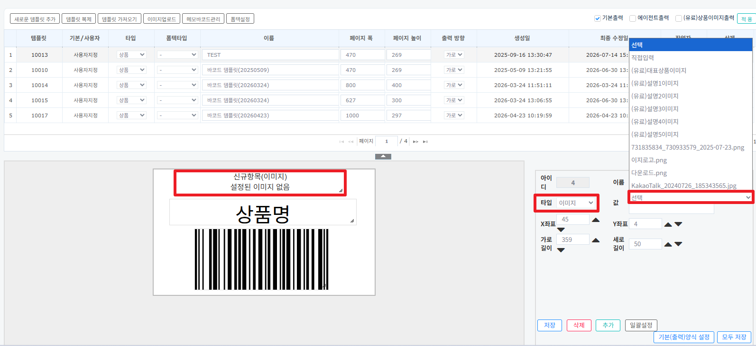The image size is (756, 346).
Task: Open the 폼텍타입 dropdown for template 10010
Action: coord(177,70)
